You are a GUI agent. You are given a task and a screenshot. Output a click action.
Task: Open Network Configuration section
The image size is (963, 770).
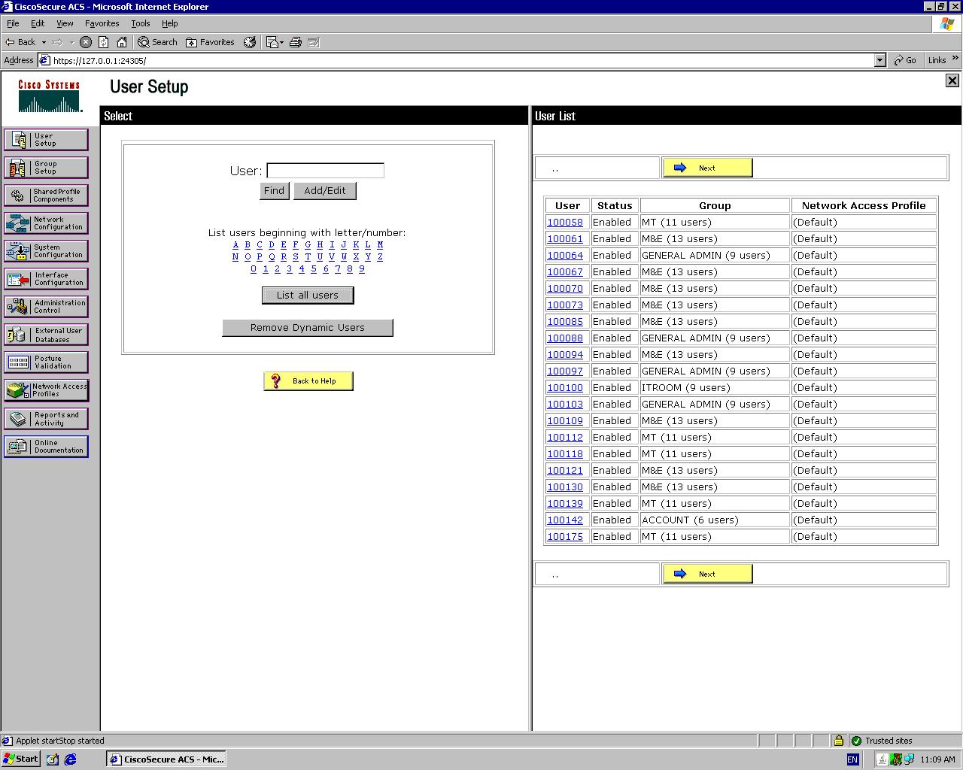tap(45, 223)
